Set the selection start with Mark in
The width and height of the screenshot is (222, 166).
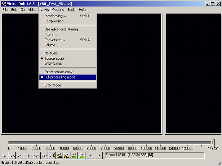(x=91, y=155)
